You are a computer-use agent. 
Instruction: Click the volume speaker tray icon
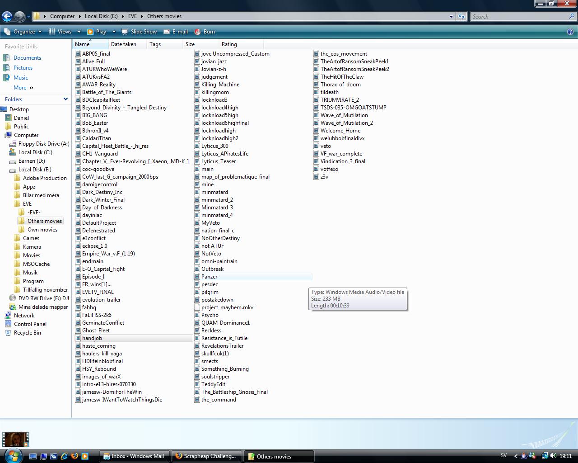[x=553, y=456]
